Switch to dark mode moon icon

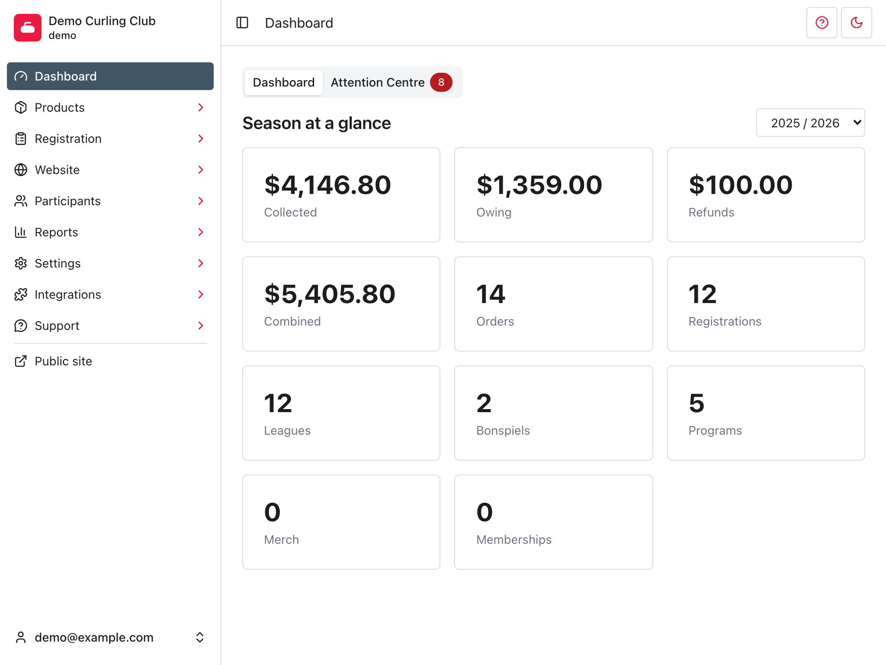click(x=857, y=23)
